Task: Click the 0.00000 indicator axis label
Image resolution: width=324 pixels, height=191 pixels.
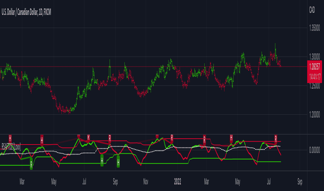Action: 315,150
